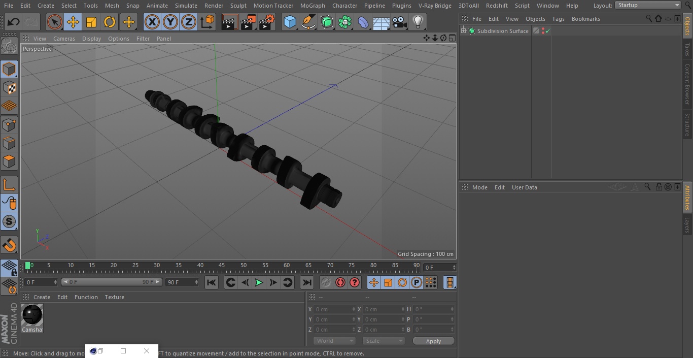Activate the Scale tool

[x=91, y=22]
